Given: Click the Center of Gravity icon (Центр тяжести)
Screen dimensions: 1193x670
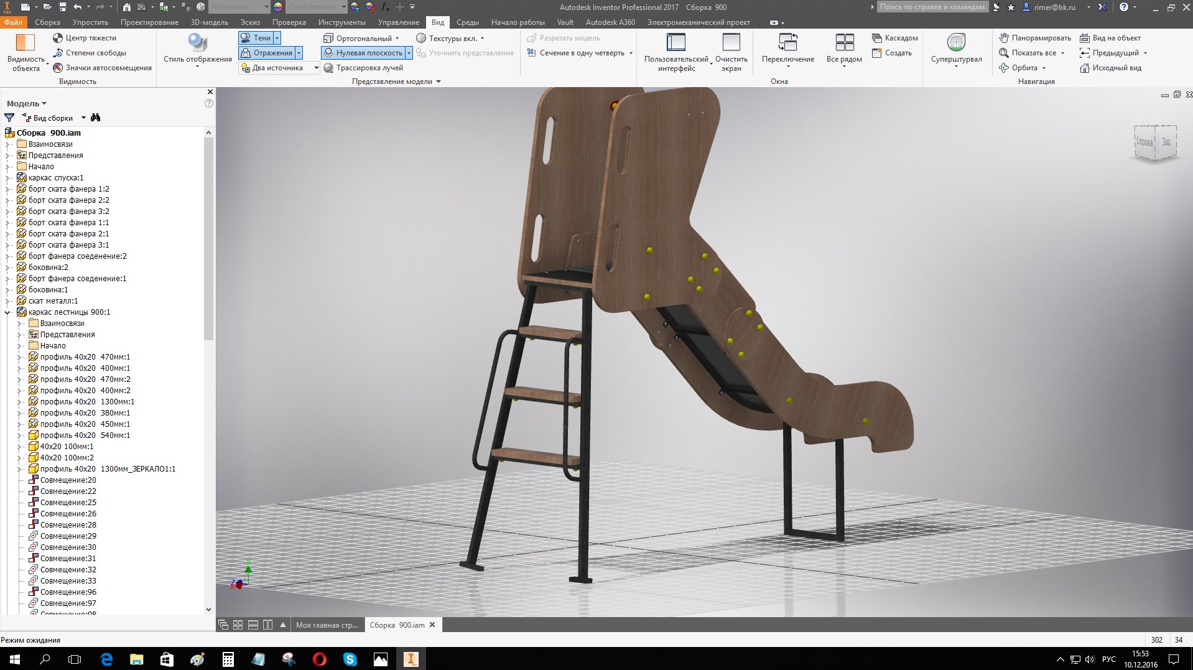Looking at the screenshot, I should pyautogui.click(x=58, y=38).
